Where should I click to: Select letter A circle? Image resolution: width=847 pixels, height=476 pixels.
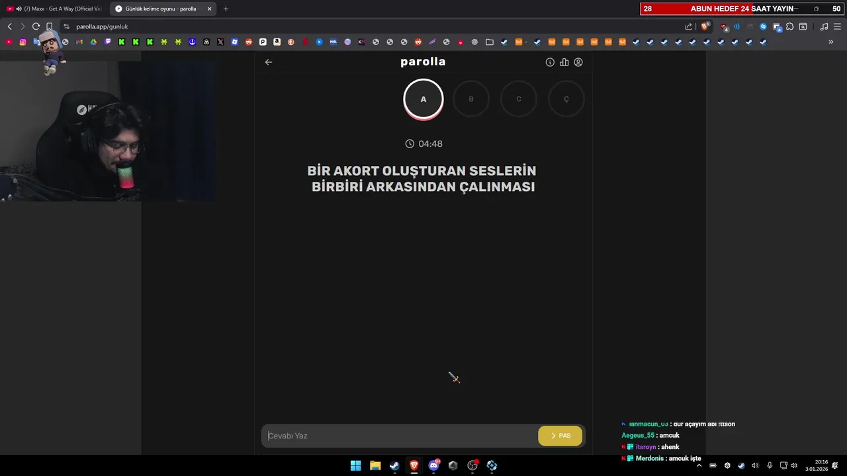[423, 99]
